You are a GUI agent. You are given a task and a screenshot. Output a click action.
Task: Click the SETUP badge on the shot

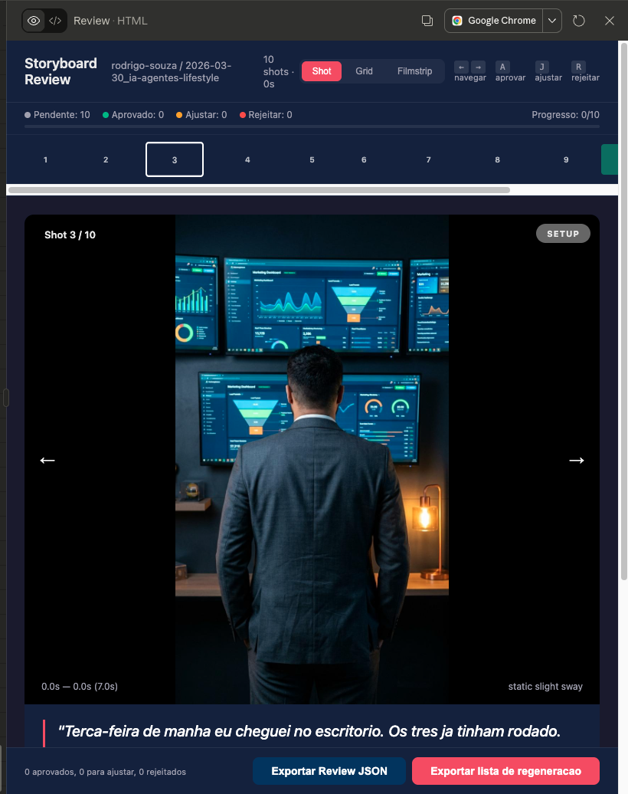click(563, 234)
